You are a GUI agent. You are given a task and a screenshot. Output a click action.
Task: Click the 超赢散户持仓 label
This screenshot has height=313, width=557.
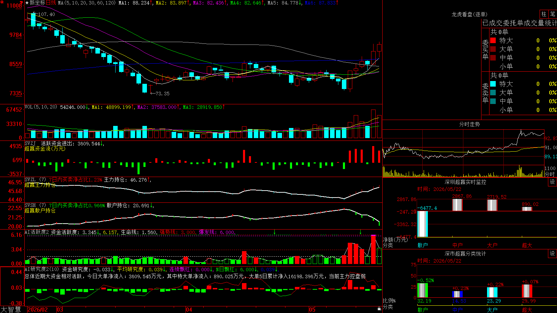click(40, 211)
